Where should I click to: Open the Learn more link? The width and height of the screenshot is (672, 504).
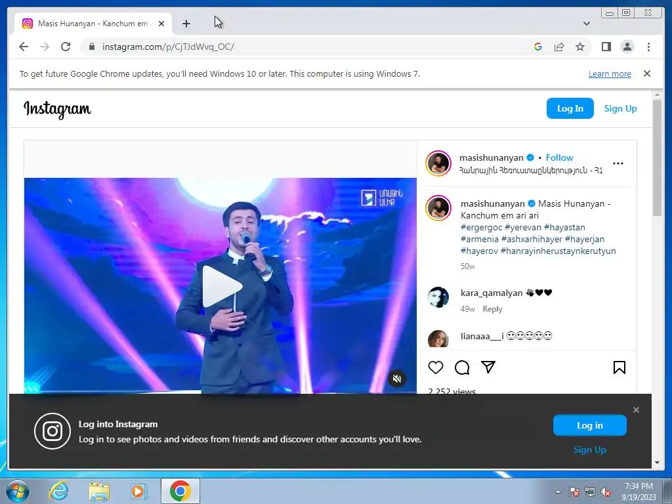[x=610, y=73]
